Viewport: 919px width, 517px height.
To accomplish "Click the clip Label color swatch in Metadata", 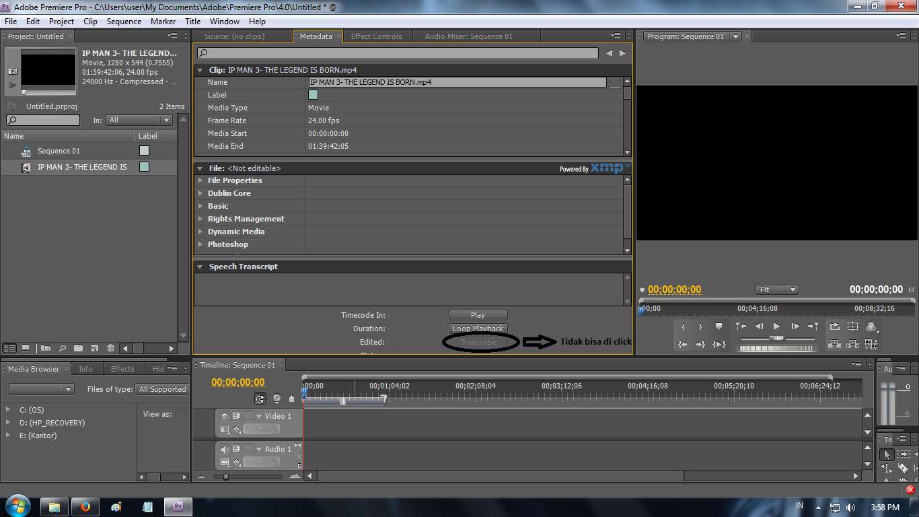I will coord(313,95).
